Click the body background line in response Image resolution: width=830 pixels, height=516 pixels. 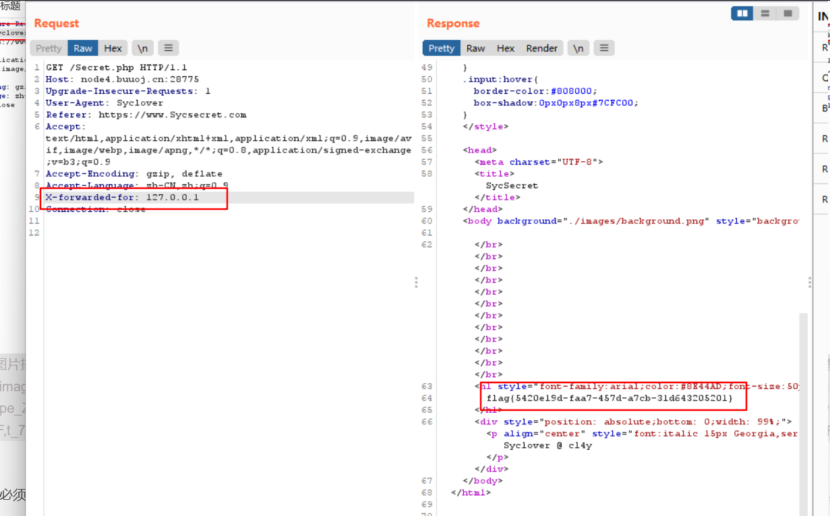click(631, 221)
